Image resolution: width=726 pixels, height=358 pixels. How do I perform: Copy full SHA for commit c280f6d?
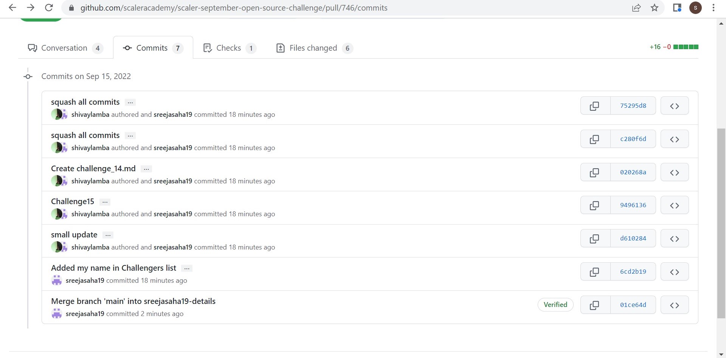[x=595, y=139]
